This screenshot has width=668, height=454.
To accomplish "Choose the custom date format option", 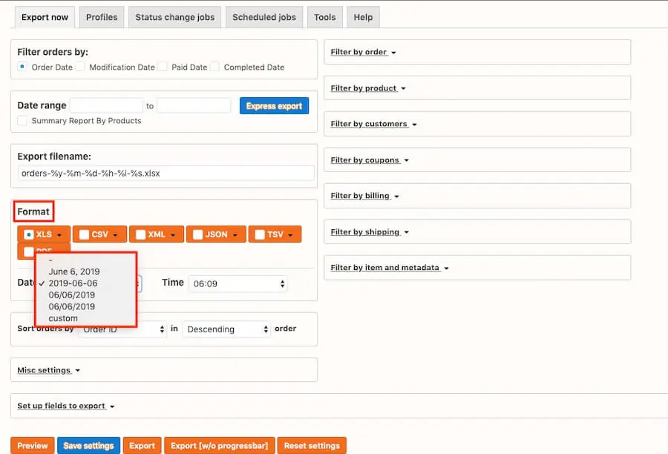I will [63, 318].
